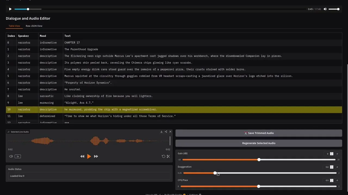348x195 pixels.
Task: Undo waveform edits with the reset arrow
Action: click(163, 156)
